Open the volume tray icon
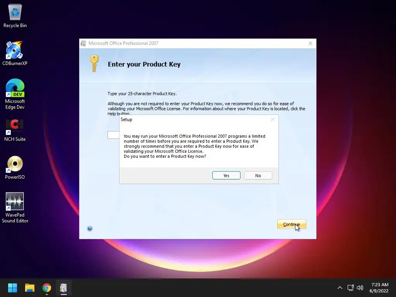 [360, 288]
